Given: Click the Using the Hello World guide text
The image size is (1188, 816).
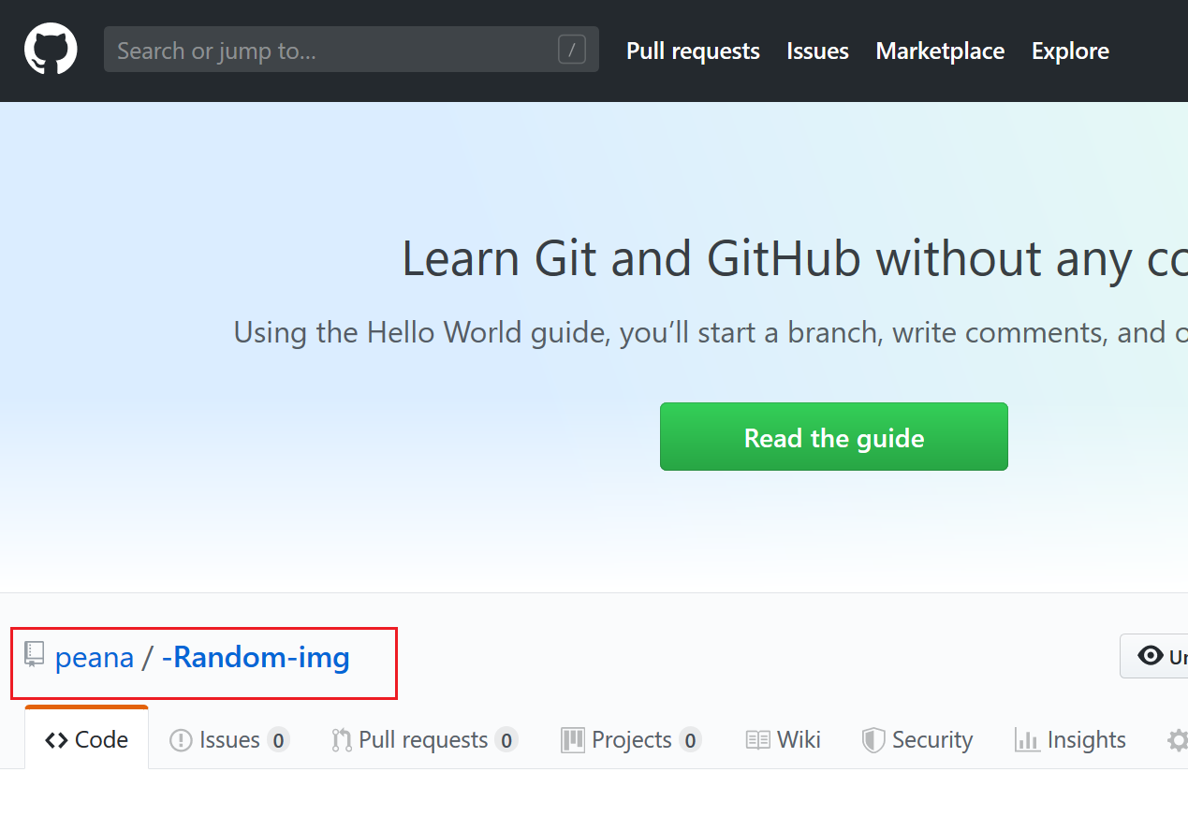Looking at the screenshot, I should click(711, 332).
